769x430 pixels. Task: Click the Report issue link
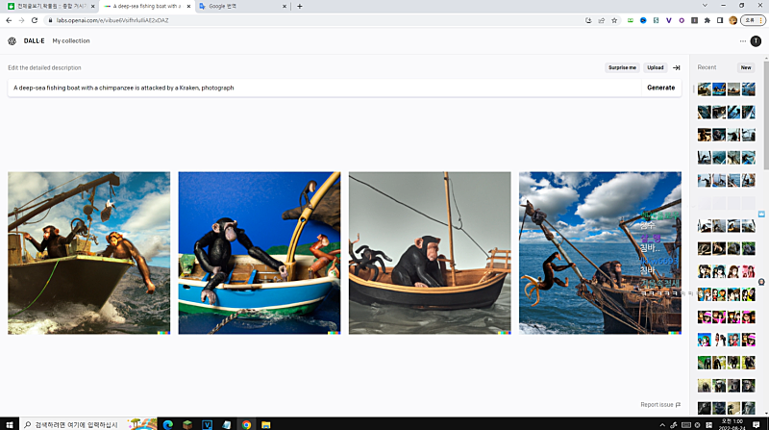(660, 405)
